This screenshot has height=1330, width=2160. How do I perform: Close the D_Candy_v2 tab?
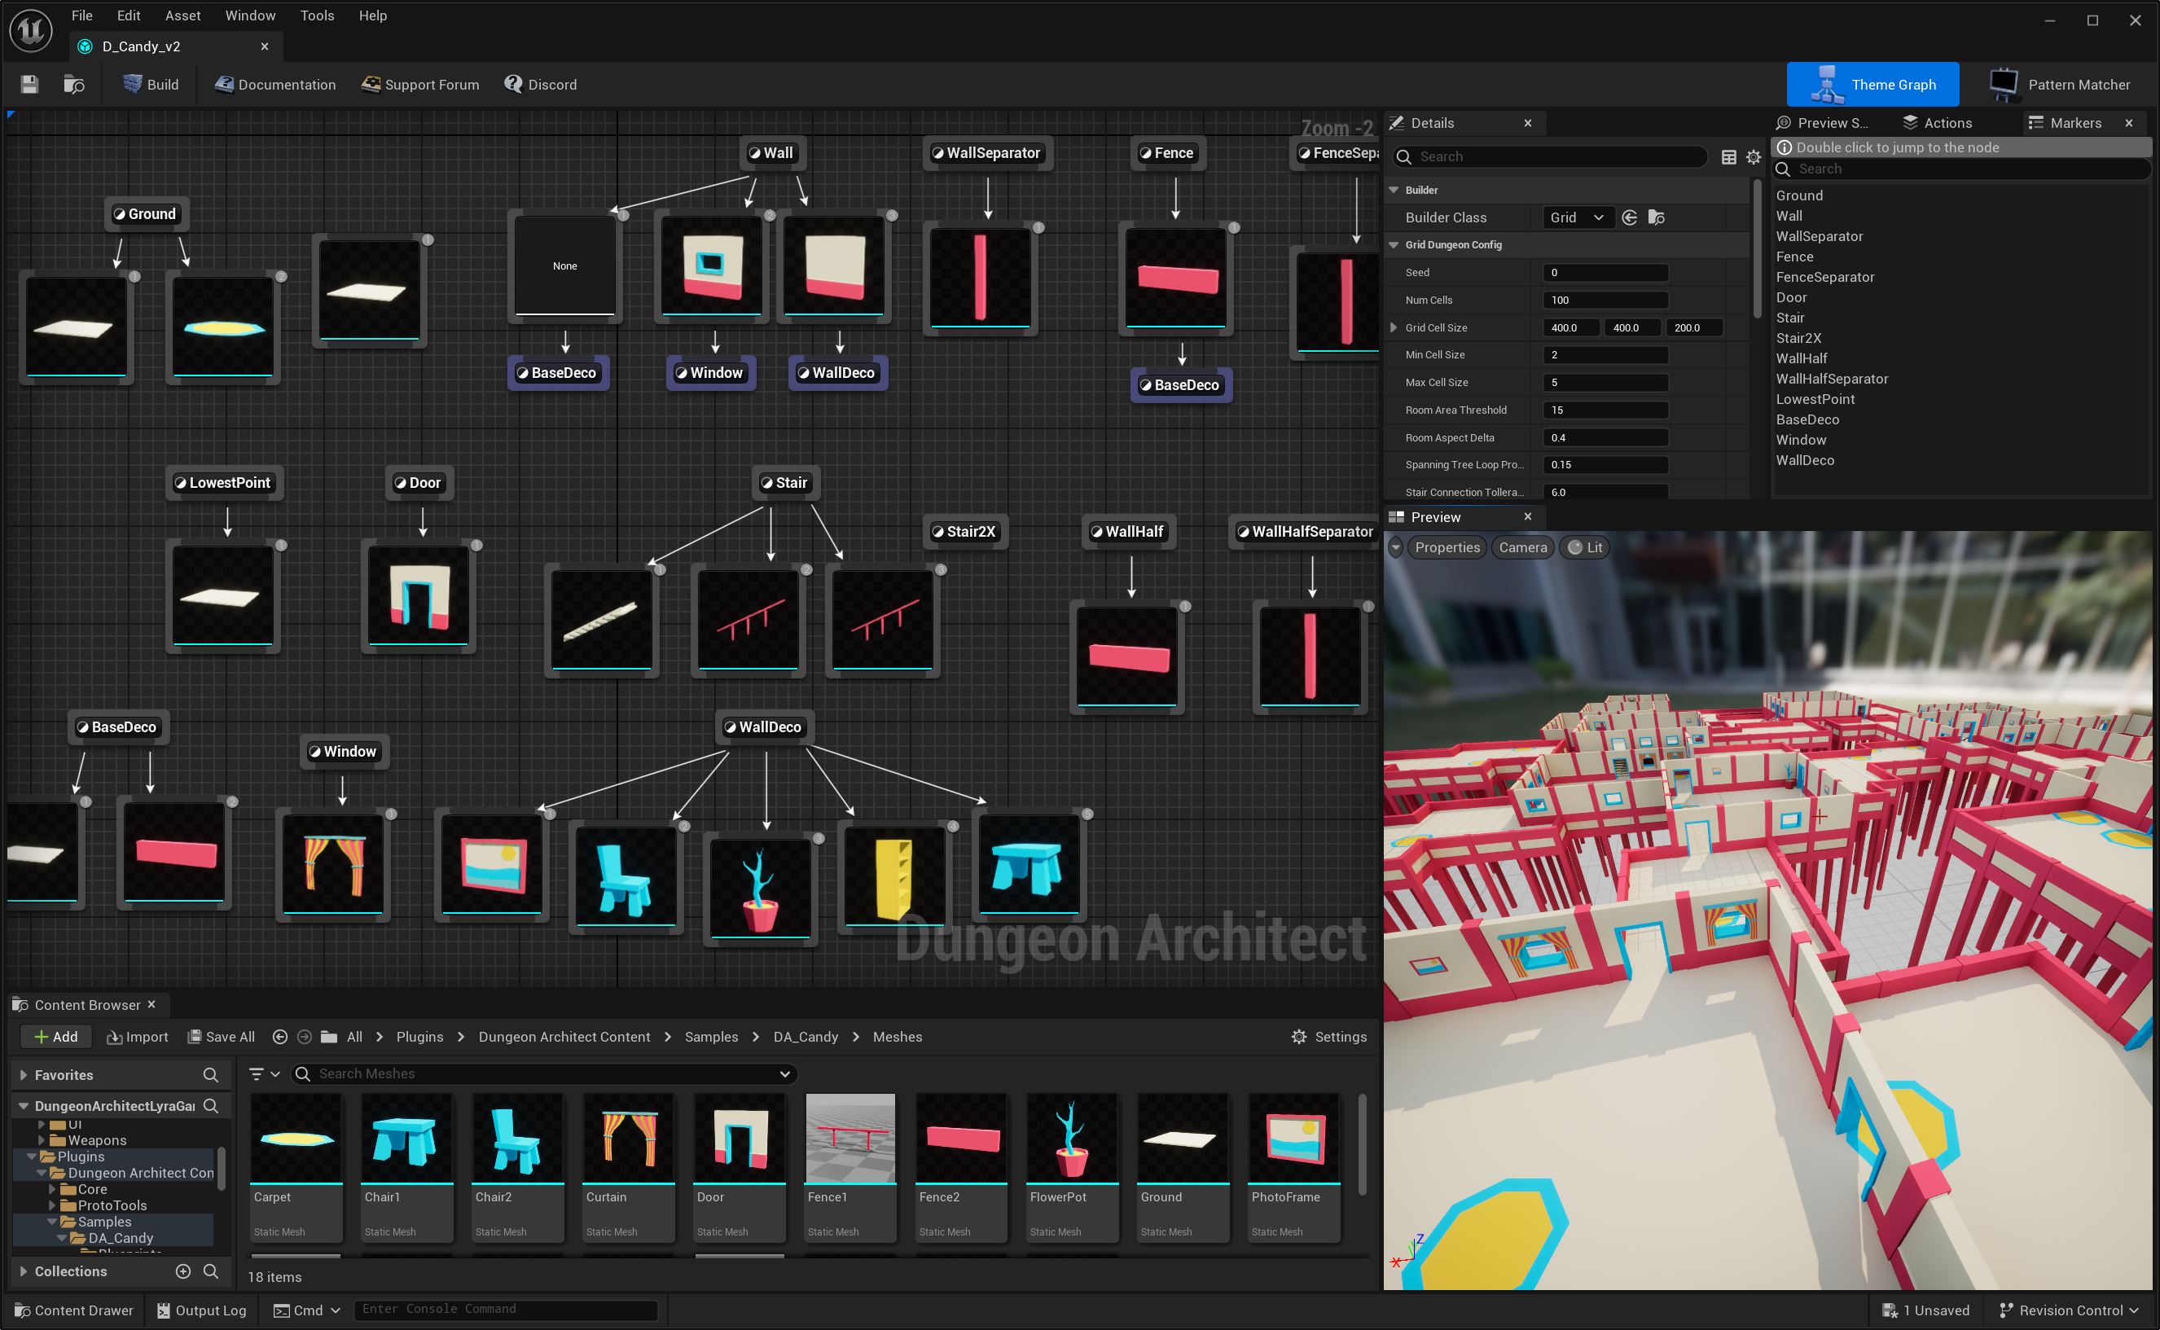(264, 46)
